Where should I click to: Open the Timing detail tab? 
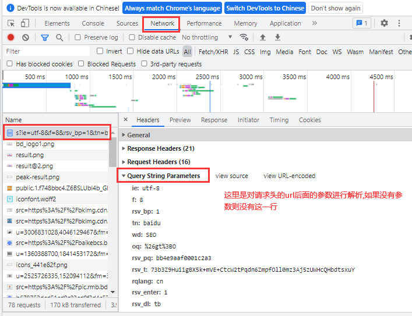point(279,120)
